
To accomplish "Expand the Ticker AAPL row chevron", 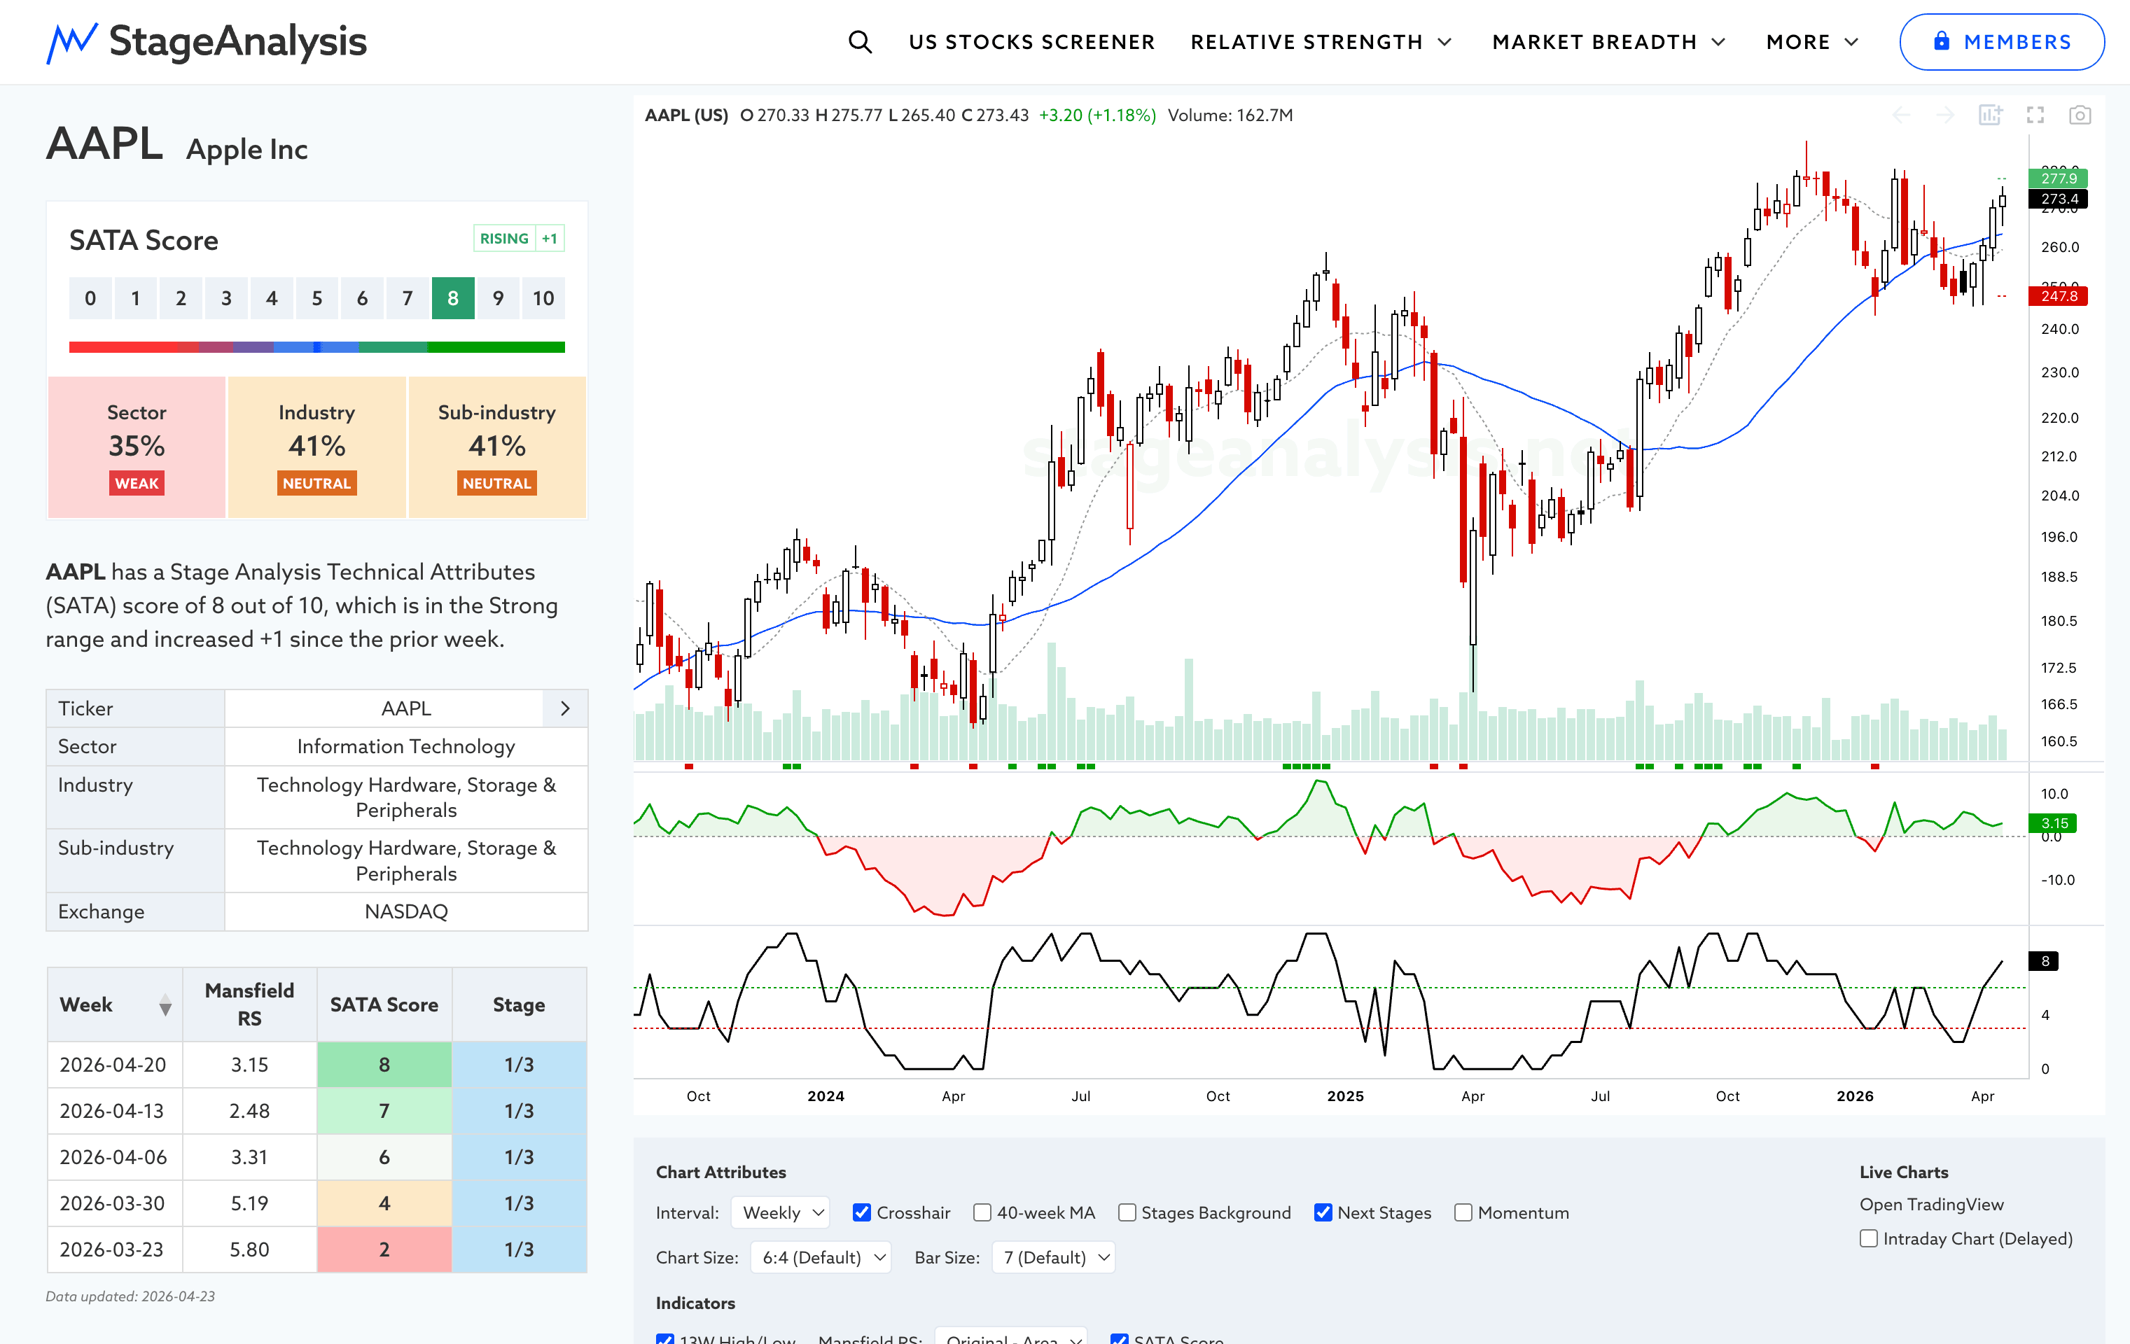I will pyautogui.click(x=565, y=708).
